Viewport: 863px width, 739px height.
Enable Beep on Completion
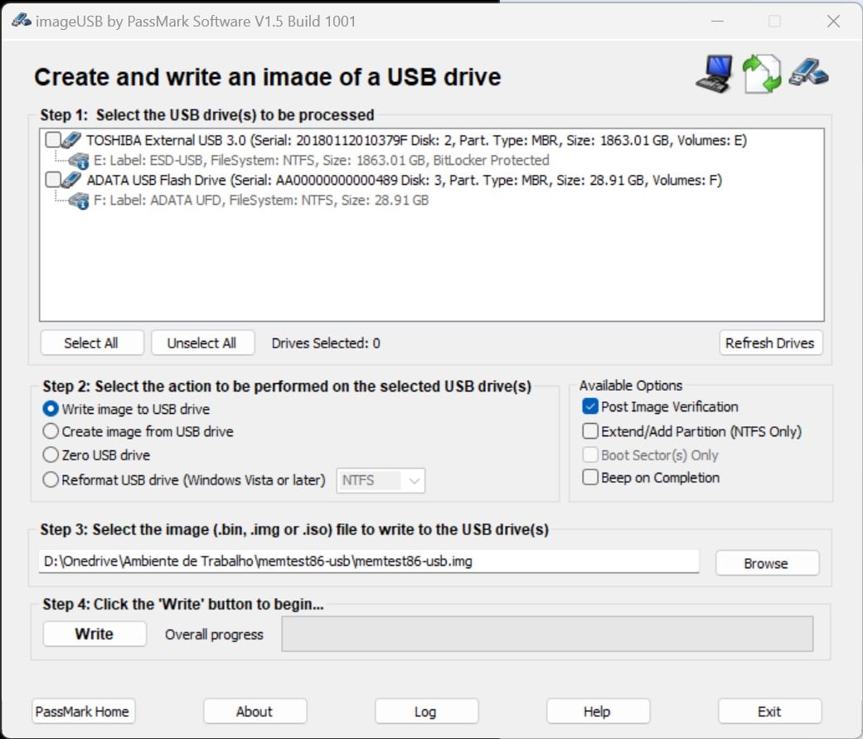590,478
